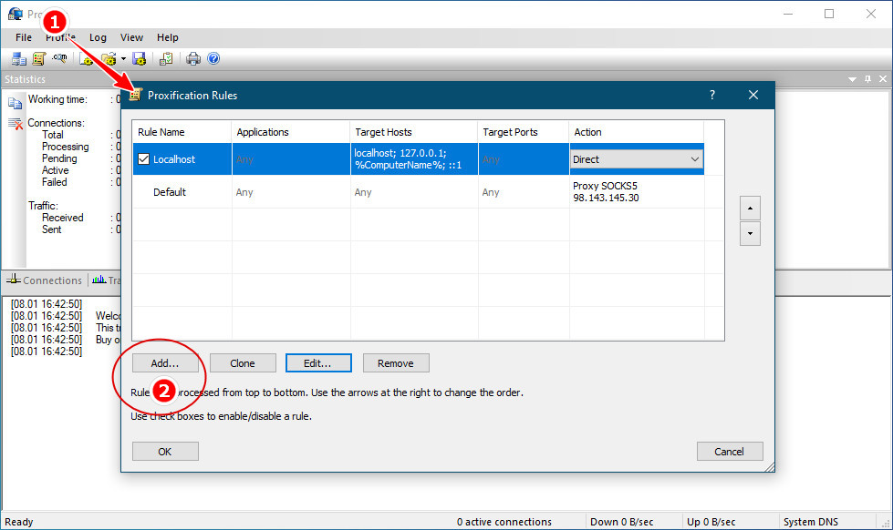The width and height of the screenshot is (893, 530).
Task: Click the Edit... button
Action: click(318, 362)
